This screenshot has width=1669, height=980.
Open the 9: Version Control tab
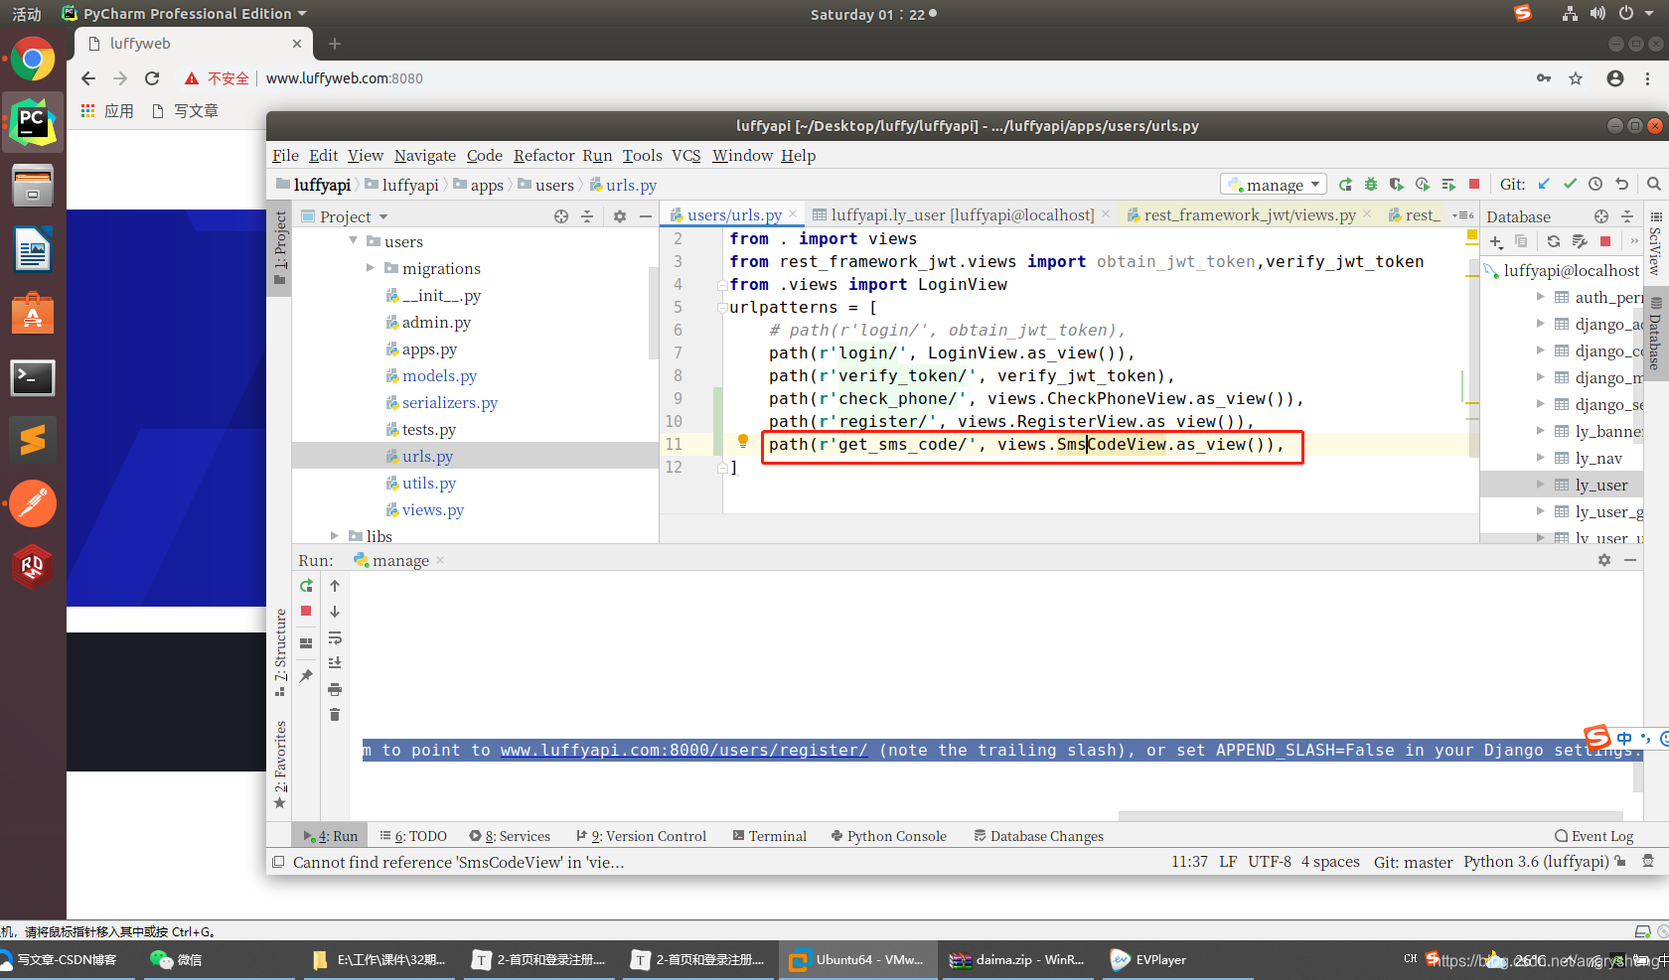click(641, 836)
